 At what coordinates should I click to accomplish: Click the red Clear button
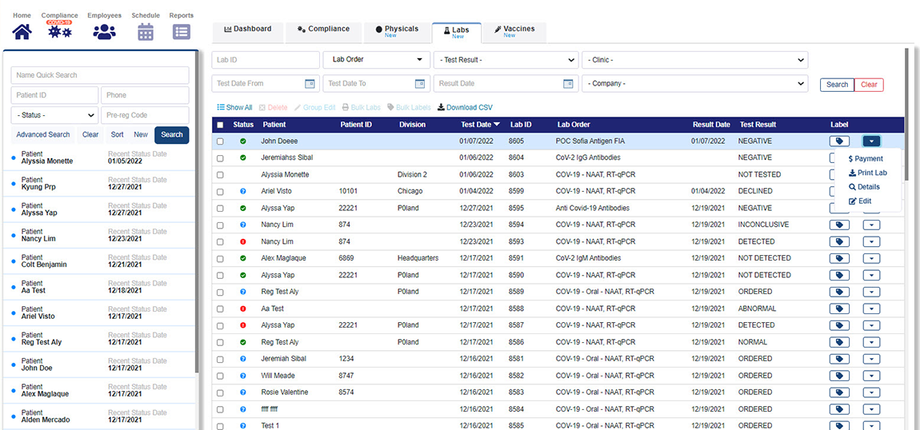click(869, 85)
